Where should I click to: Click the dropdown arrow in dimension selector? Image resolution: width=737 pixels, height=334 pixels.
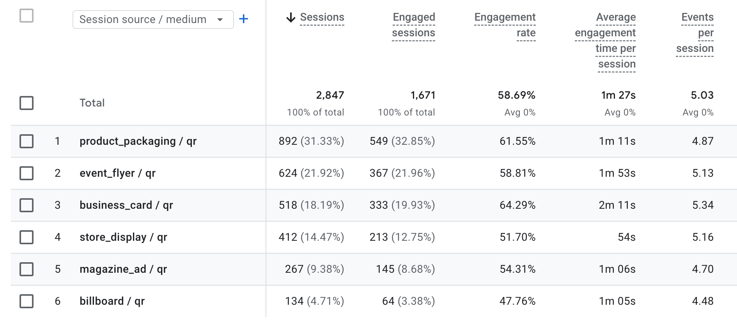tap(220, 20)
